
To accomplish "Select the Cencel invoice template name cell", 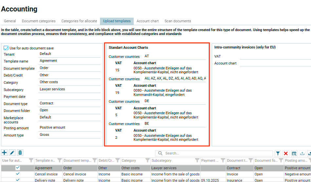I will tap(48, 174).
